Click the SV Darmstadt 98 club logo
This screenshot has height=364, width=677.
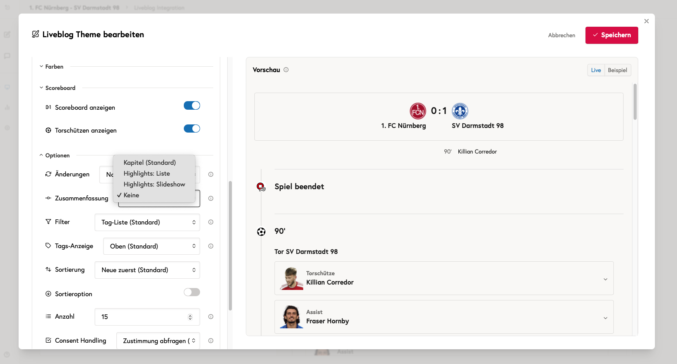coord(460,111)
